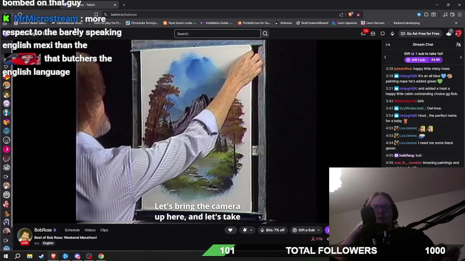The height and width of the screenshot is (261, 465).
Task: Open the 'Learn Japanese' bookmark
Action: (344, 23)
